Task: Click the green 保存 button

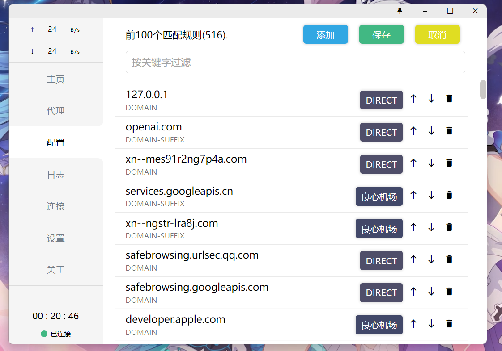Action: coord(381,34)
